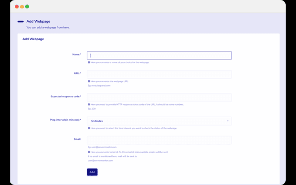Click the Email input field
296x185 pixels.
[159, 140]
